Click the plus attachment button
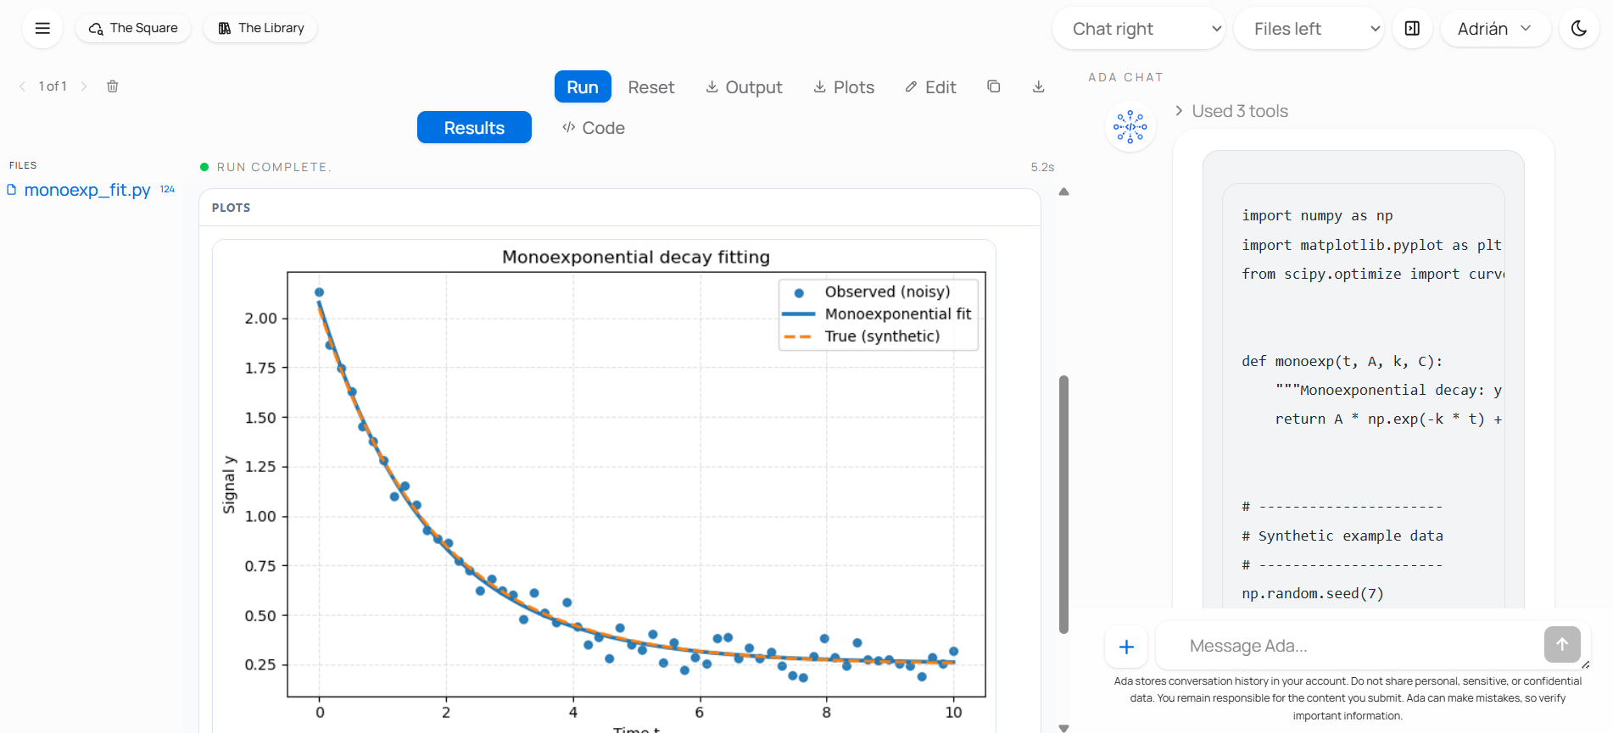This screenshot has width=1613, height=733. pyautogui.click(x=1126, y=647)
